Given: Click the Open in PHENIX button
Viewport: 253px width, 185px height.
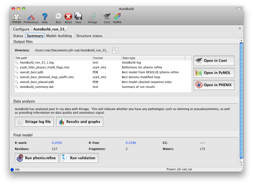Looking at the screenshot, I should click(x=214, y=85).
